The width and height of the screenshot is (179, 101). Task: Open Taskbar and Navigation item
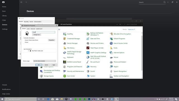[119, 76]
